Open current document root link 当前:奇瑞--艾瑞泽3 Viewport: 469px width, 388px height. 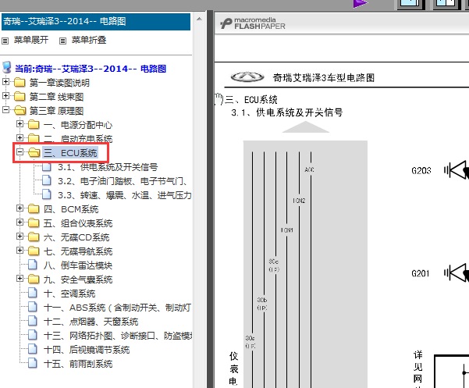pyautogui.click(x=91, y=69)
